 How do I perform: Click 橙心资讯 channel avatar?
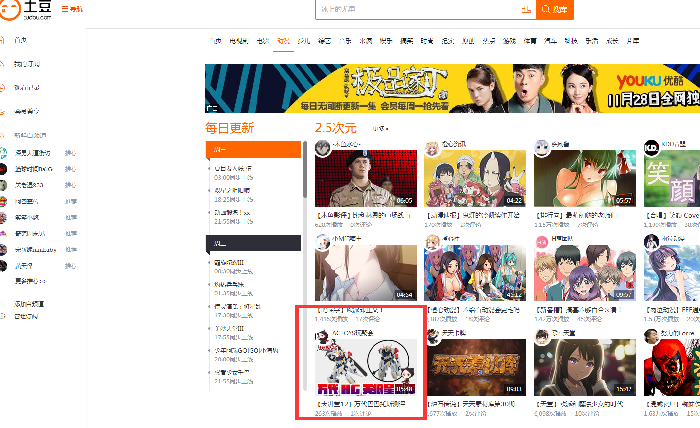coord(432,148)
